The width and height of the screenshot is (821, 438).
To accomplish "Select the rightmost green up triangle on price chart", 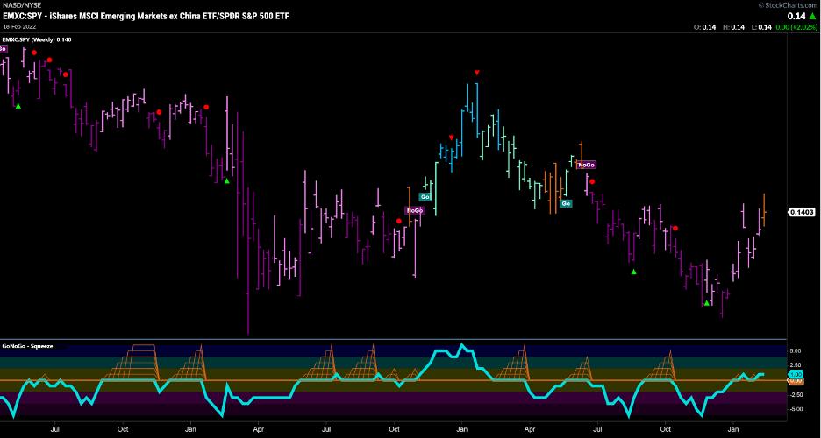I will [706, 303].
